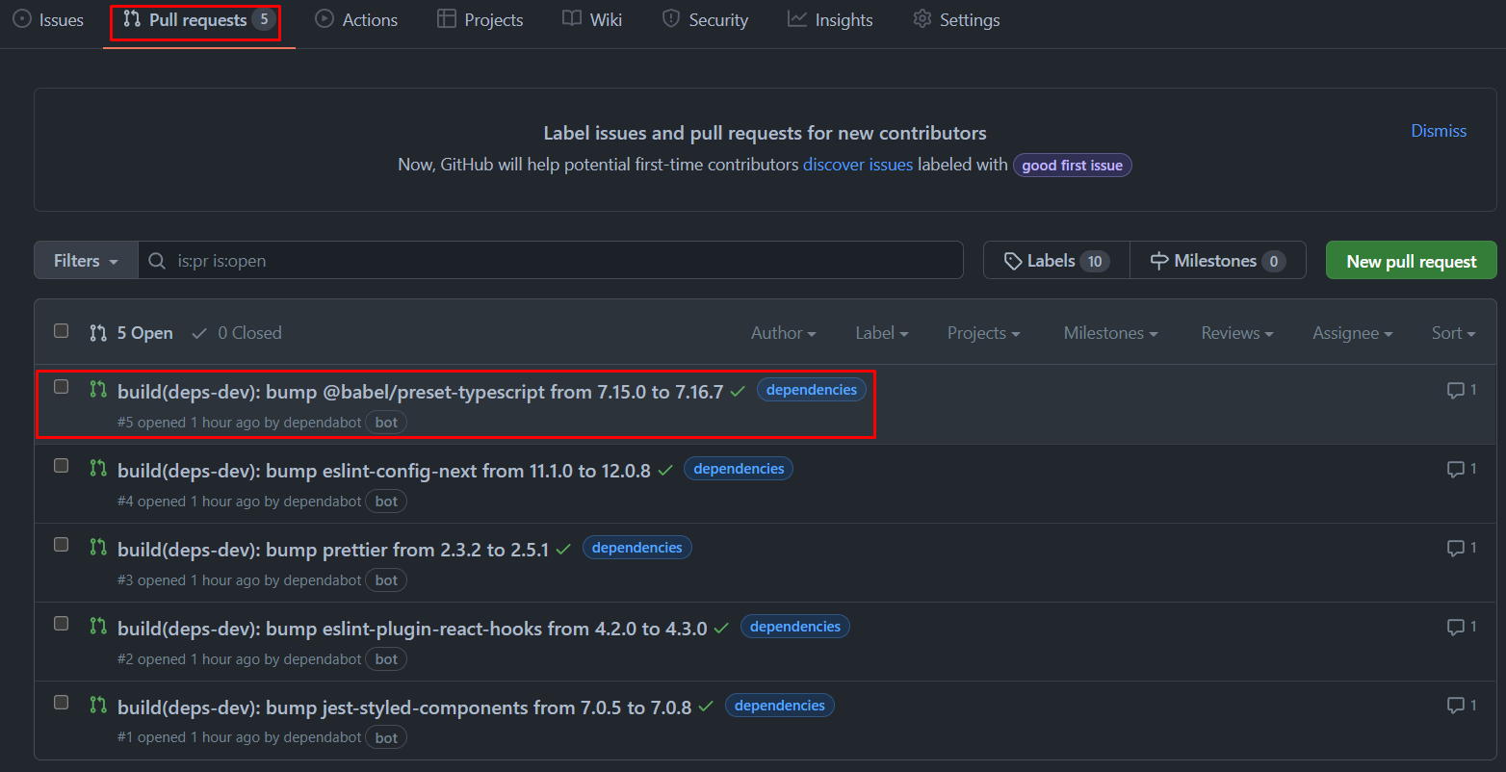Click dependencies label on prettier PR

(x=637, y=548)
